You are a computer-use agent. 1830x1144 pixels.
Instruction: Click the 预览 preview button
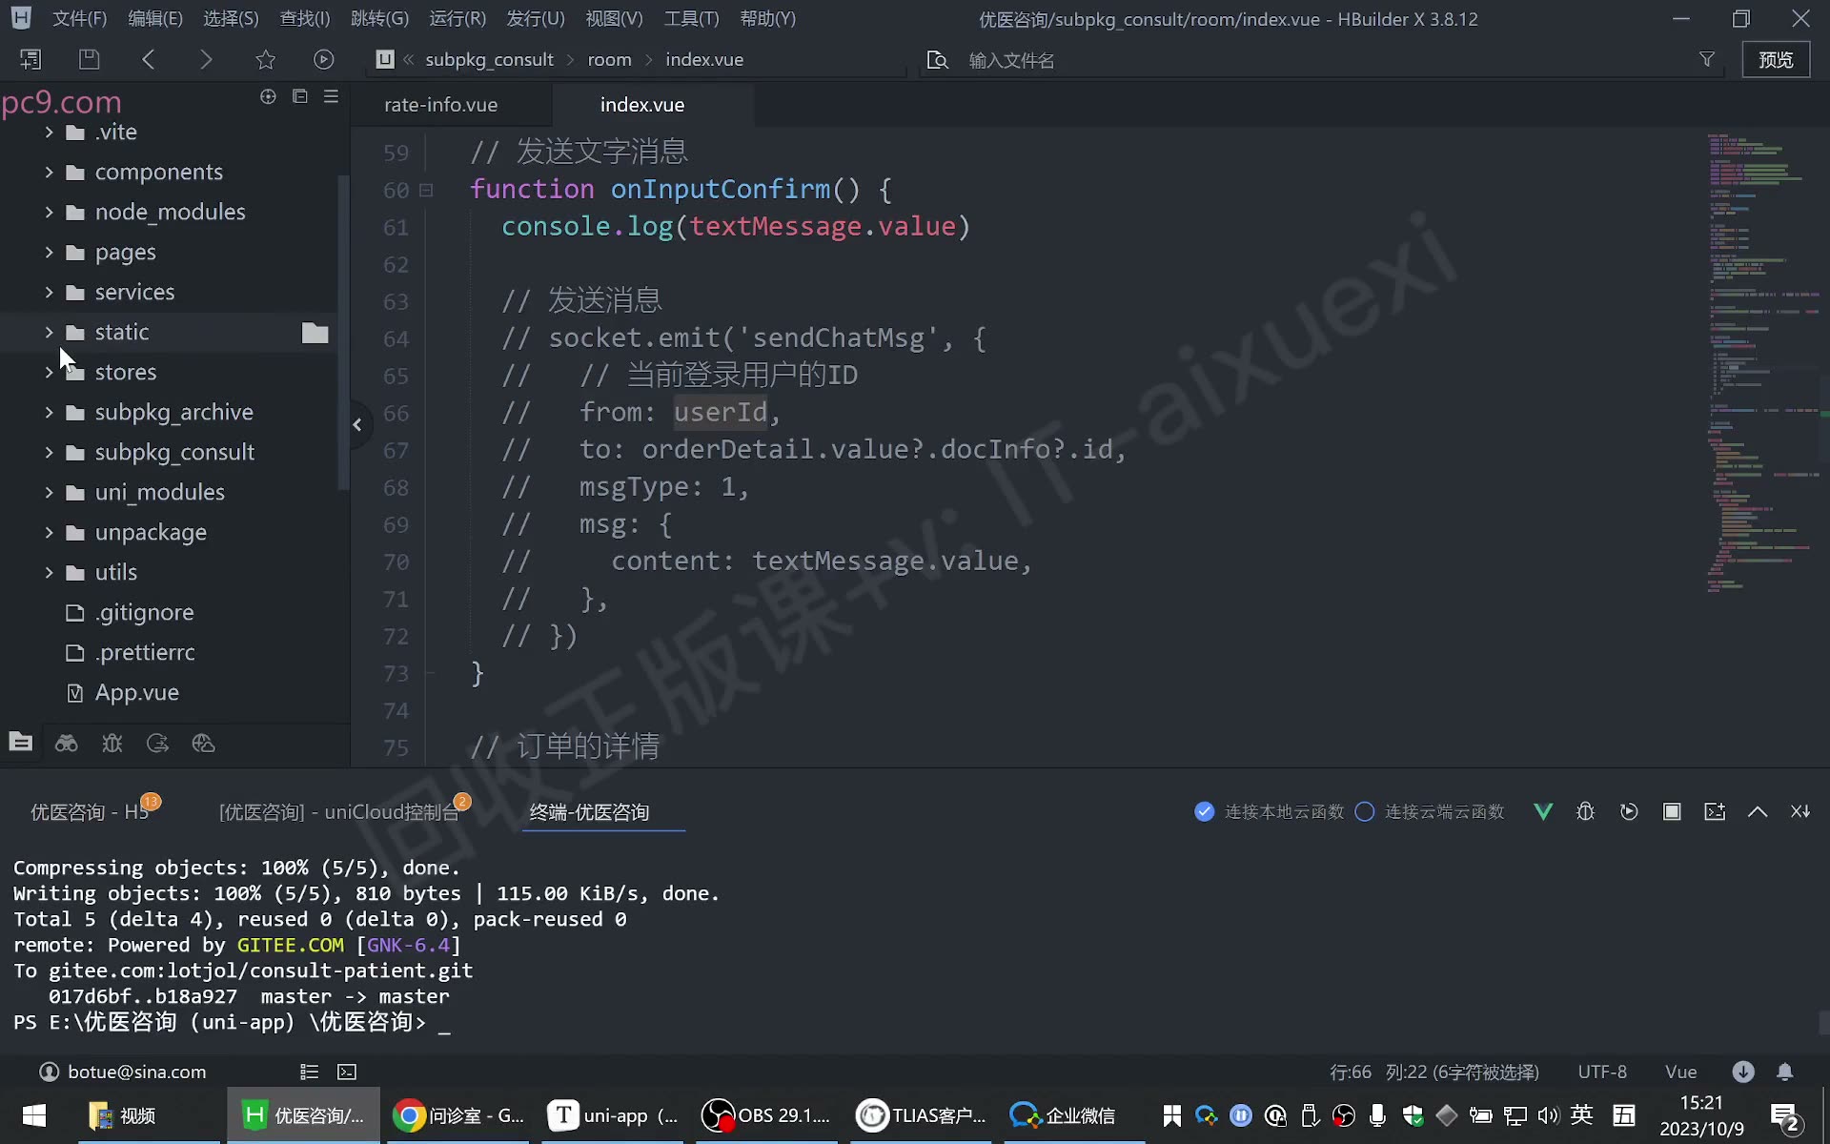click(x=1776, y=59)
